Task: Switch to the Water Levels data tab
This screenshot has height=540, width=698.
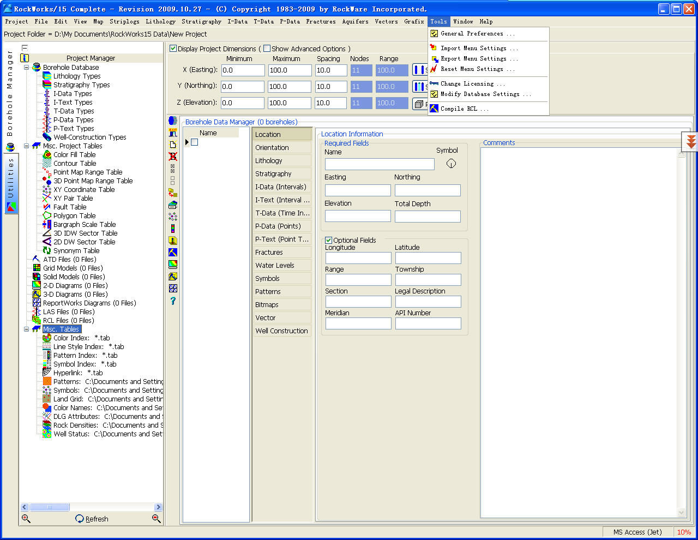Action: pos(282,265)
